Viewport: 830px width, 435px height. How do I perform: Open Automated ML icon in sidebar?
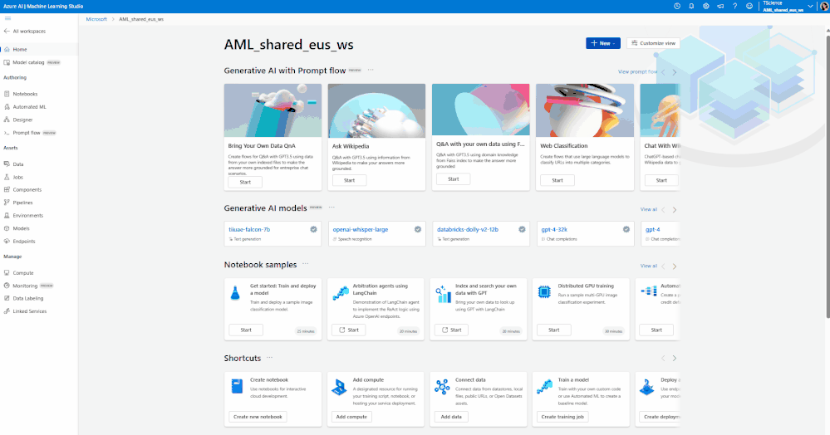[x=7, y=107]
